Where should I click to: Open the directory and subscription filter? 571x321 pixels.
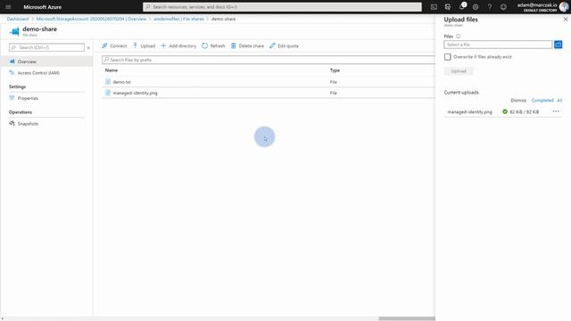click(448, 7)
